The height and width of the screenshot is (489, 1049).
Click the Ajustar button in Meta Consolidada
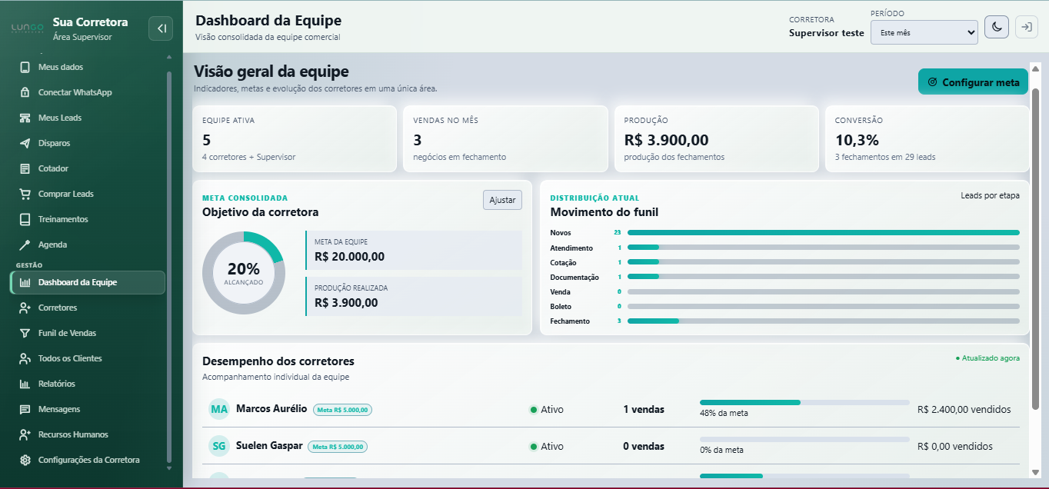pyautogui.click(x=502, y=200)
